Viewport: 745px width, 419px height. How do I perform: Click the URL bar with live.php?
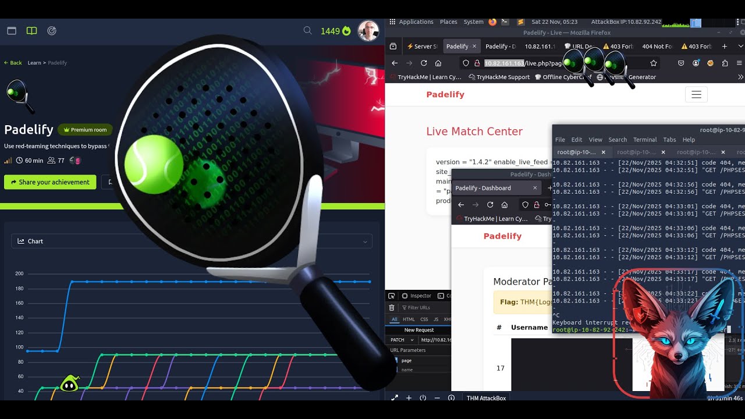[x=560, y=63]
